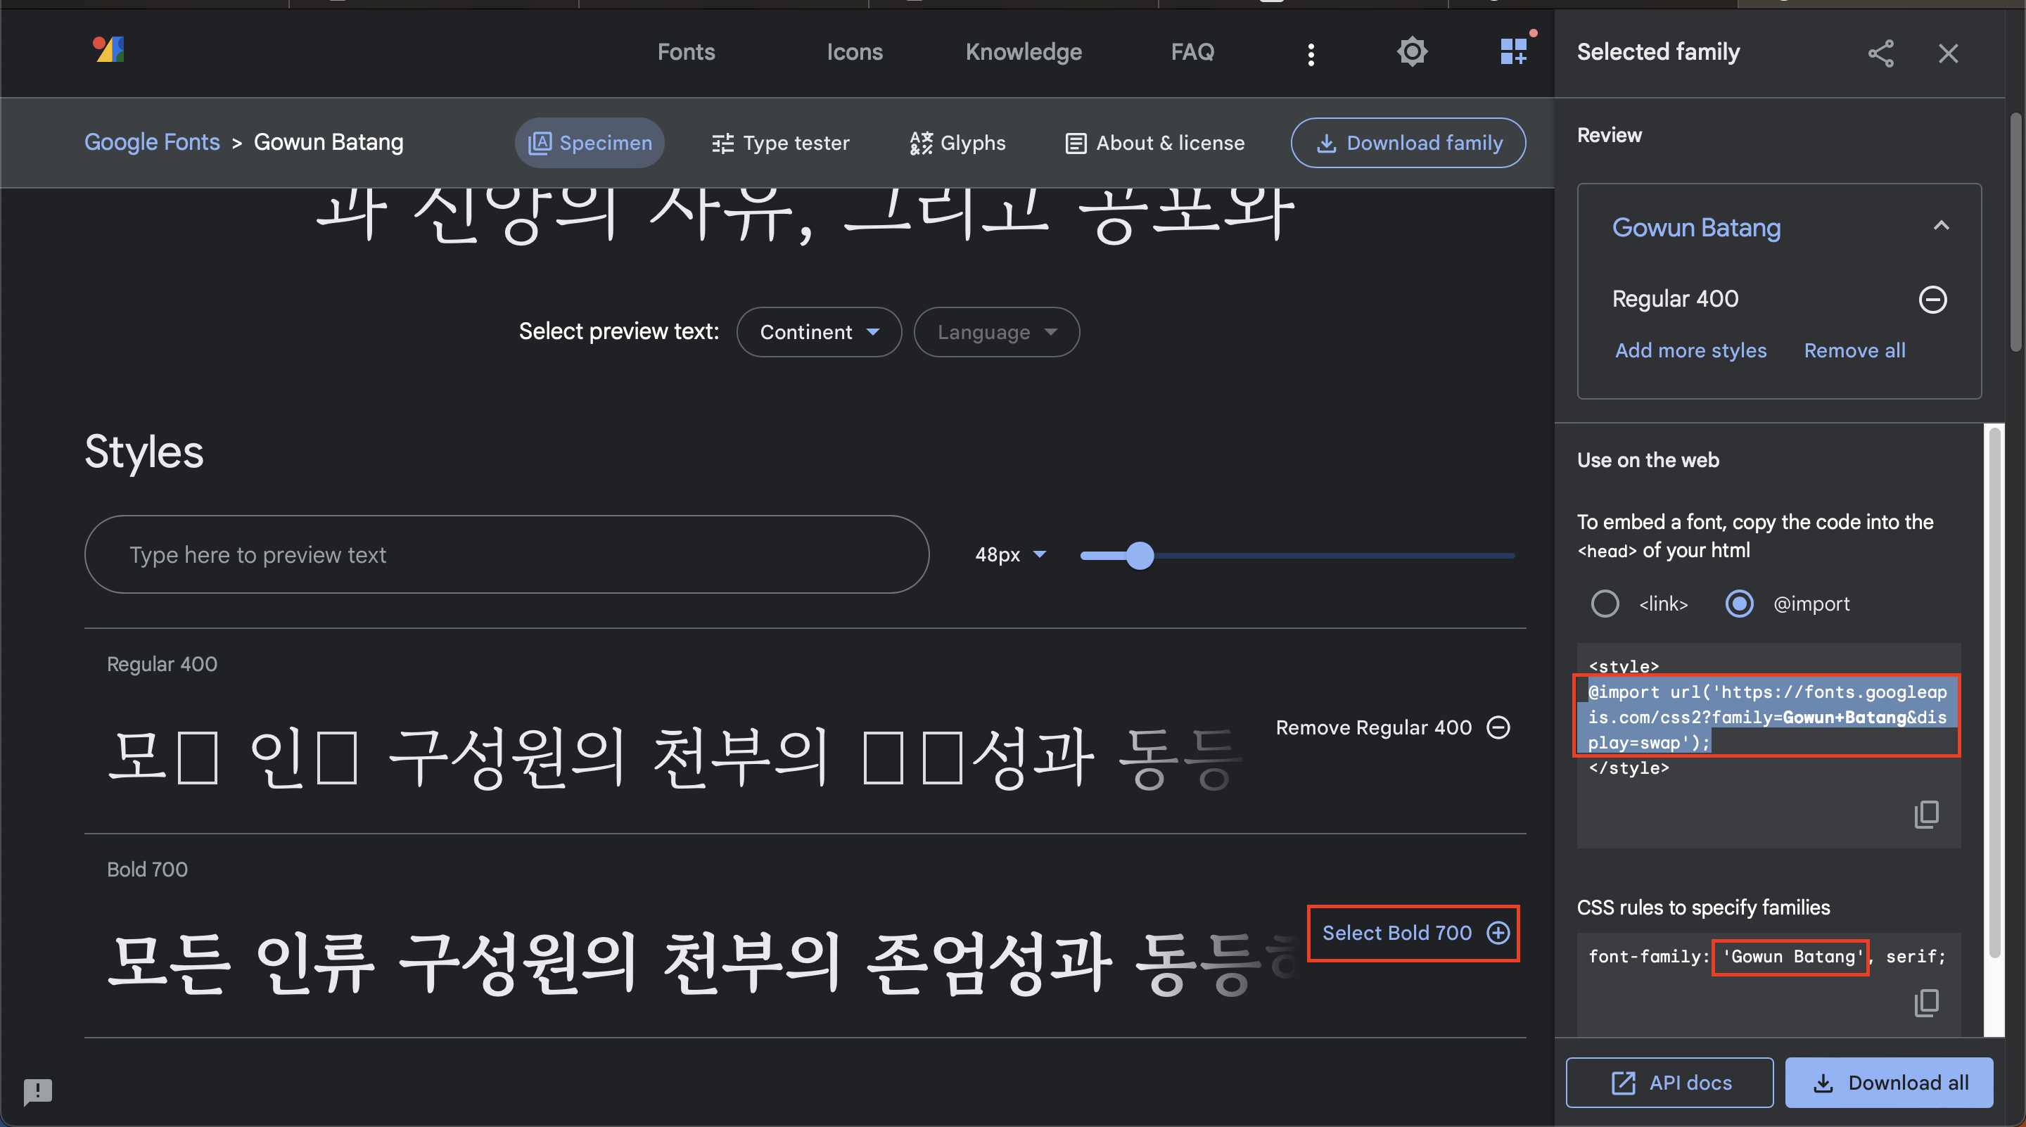Click the font size slider track
This screenshot has width=2026, height=1127.
coord(1298,555)
